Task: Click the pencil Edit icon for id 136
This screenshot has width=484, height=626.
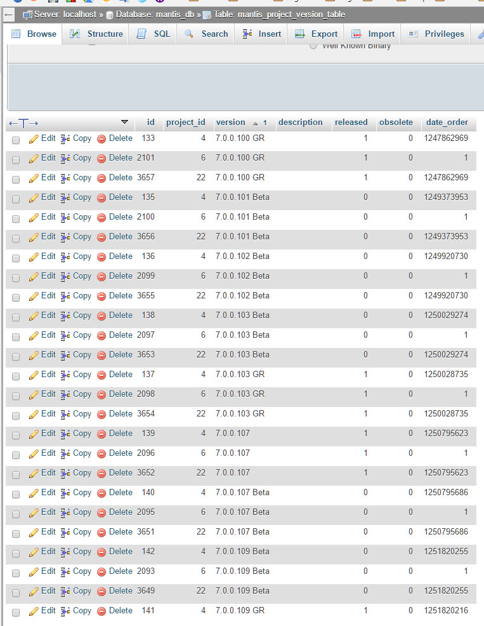Action: pyautogui.click(x=34, y=257)
